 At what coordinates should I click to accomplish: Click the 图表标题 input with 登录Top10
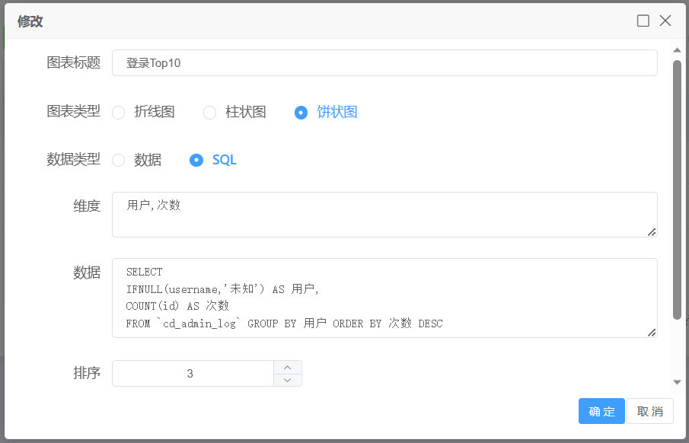[384, 63]
